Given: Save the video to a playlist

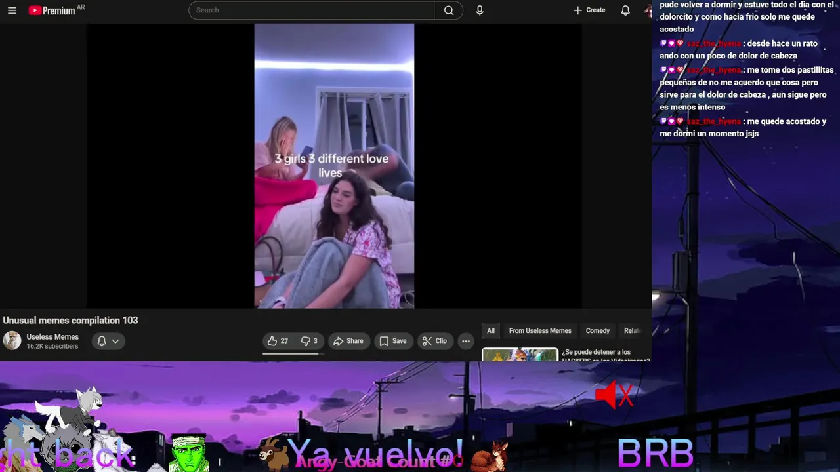Looking at the screenshot, I should pos(393,341).
